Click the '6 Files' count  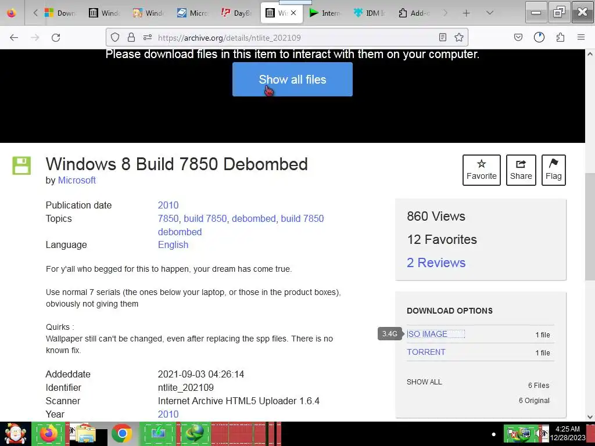539,386
